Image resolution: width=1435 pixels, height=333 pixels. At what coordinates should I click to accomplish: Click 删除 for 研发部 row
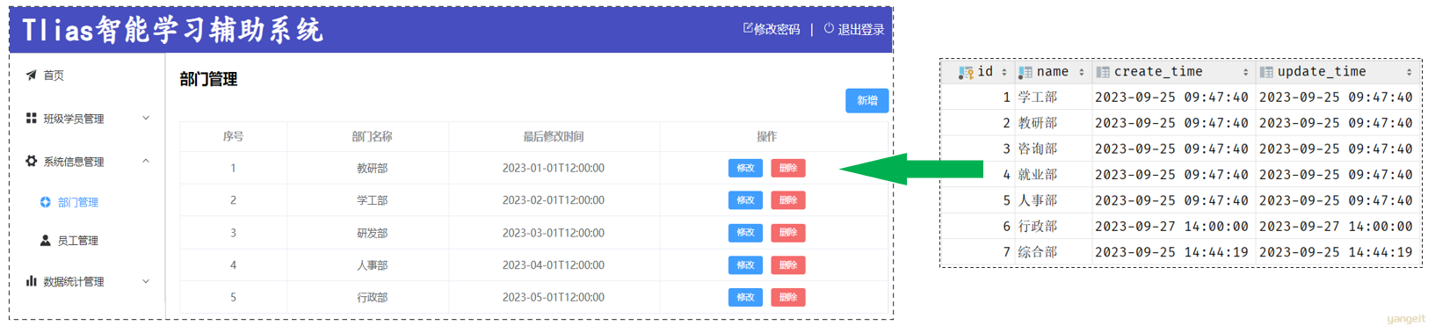[788, 233]
